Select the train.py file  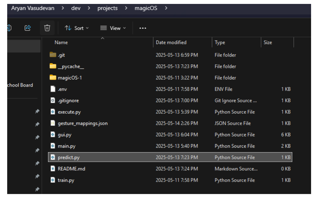coord(66,180)
